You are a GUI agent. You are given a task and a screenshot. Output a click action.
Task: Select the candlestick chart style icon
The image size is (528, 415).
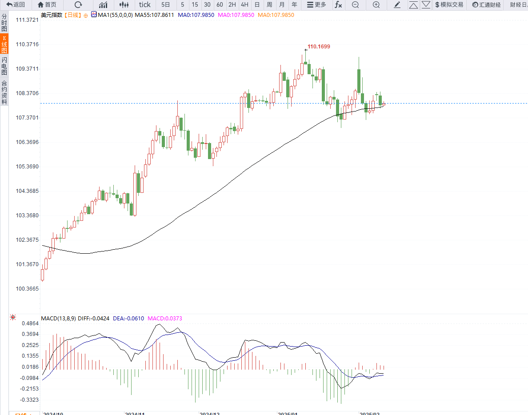(x=124, y=5)
